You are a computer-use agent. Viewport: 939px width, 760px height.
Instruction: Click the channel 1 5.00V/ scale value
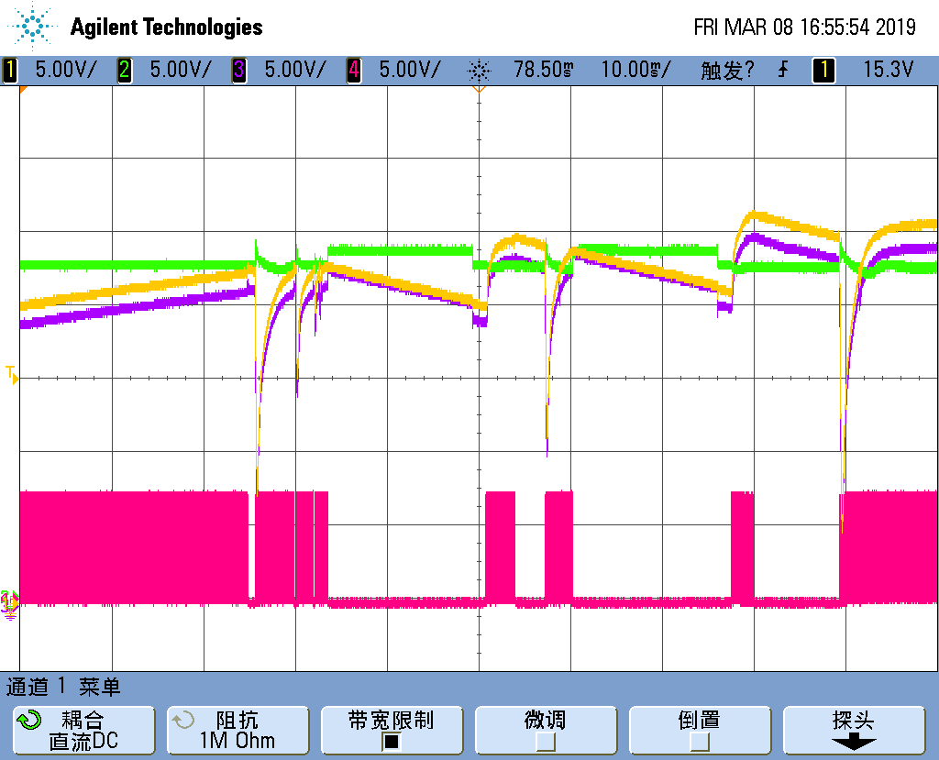65,70
